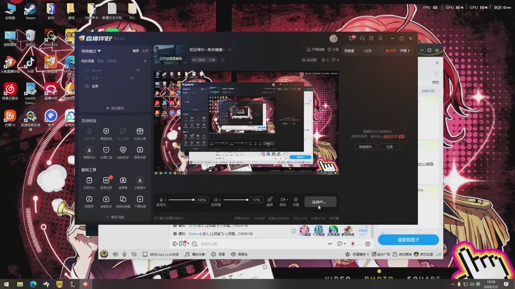Select the 我的场景 tab

point(88,61)
